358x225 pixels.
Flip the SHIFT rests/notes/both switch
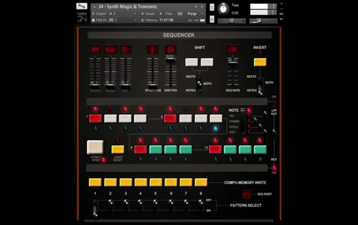(x=199, y=83)
